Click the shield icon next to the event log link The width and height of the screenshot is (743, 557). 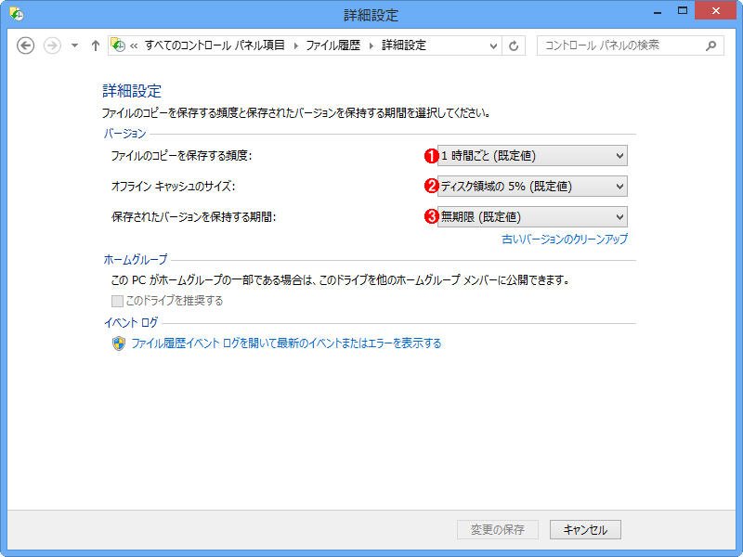tap(119, 343)
